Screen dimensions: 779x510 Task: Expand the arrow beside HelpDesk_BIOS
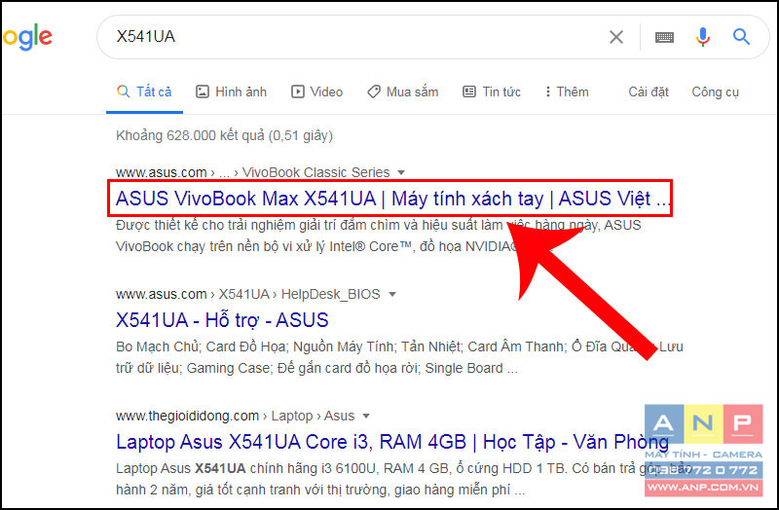(x=392, y=295)
